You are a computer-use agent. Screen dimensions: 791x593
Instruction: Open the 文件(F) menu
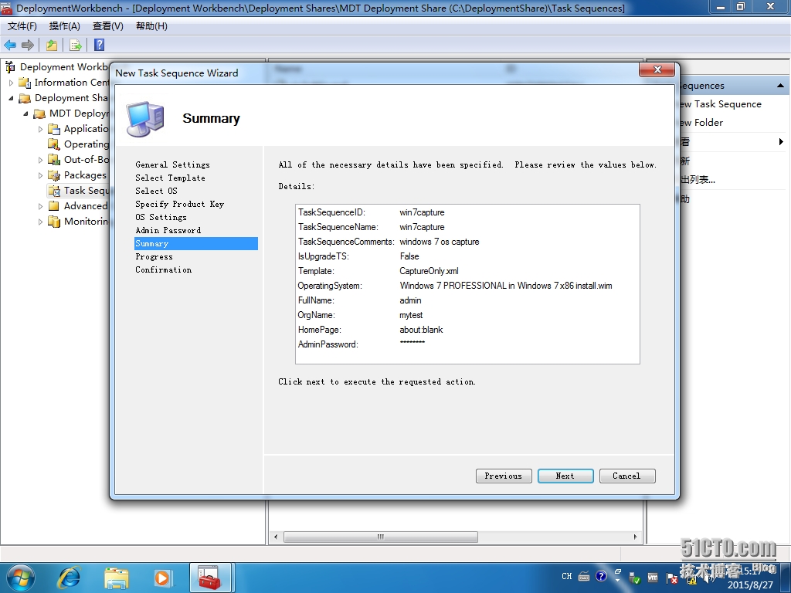click(22, 26)
